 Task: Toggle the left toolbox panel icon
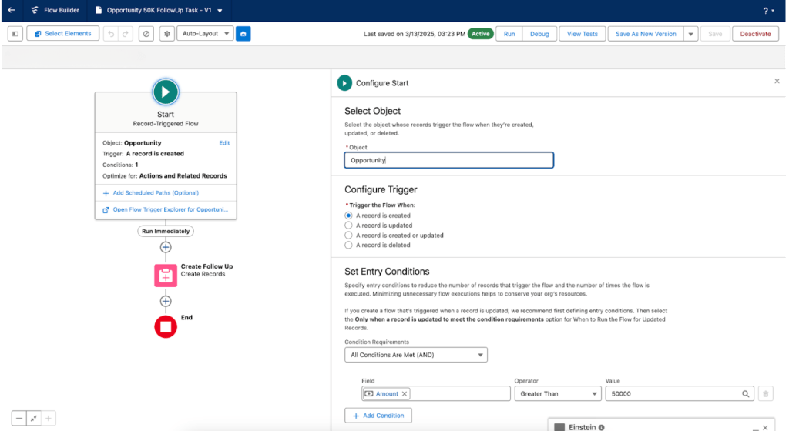15,34
